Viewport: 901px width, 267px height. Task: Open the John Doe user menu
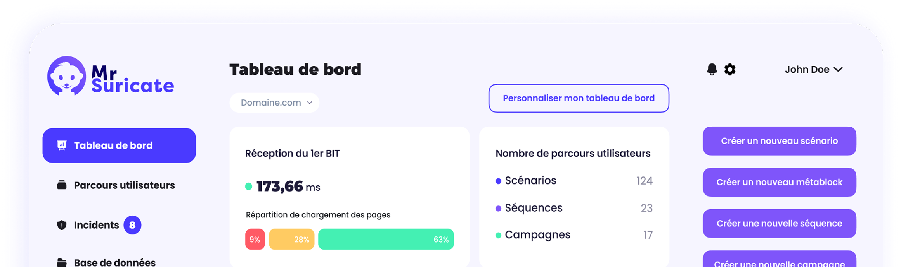[807, 70]
